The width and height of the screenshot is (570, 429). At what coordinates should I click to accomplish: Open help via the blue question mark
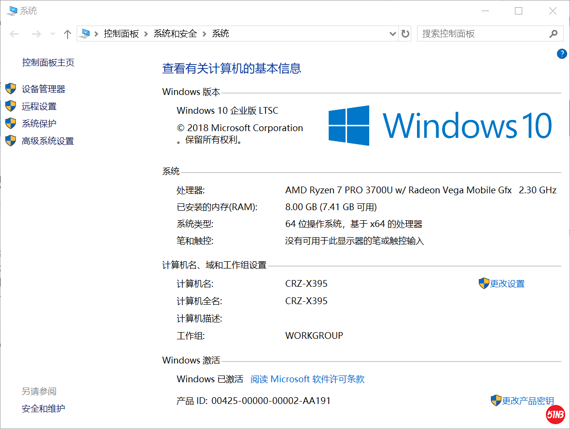tap(562, 54)
